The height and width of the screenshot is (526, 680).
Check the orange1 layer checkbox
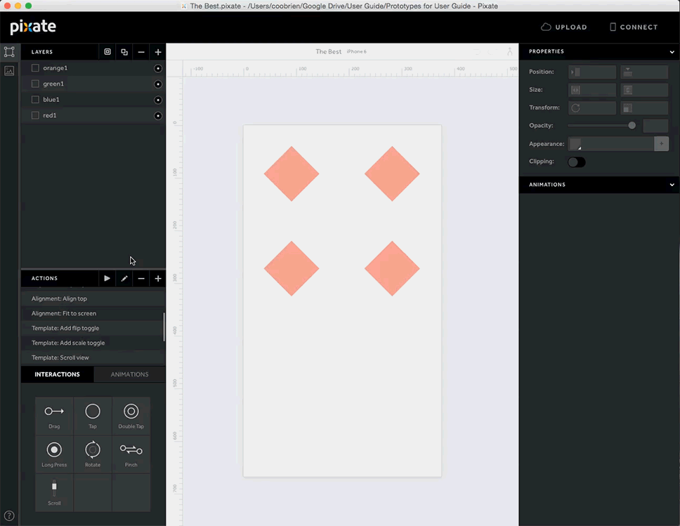[35, 68]
